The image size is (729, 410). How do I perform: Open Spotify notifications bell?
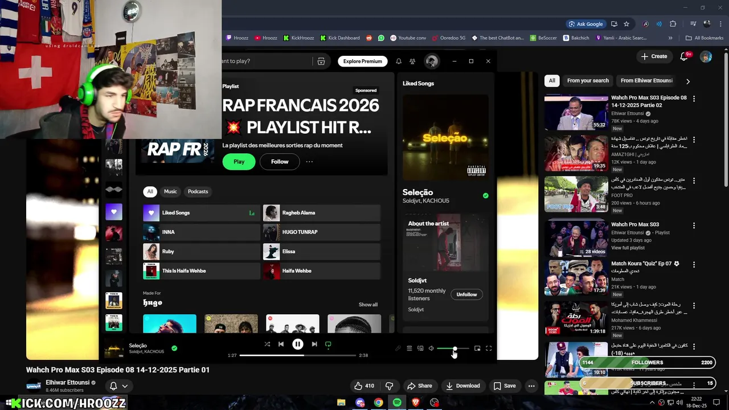click(399, 61)
